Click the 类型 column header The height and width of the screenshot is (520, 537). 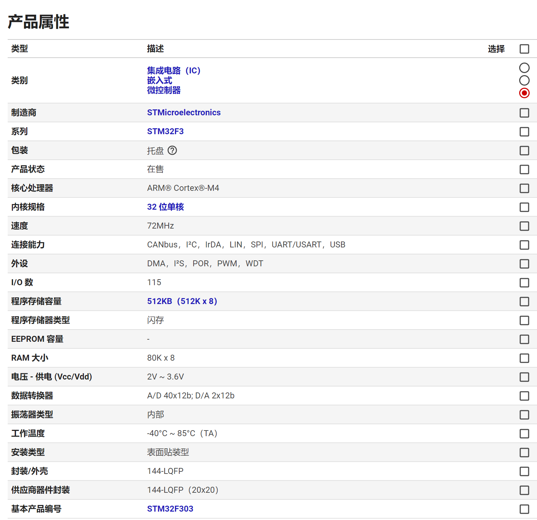point(20,49)
